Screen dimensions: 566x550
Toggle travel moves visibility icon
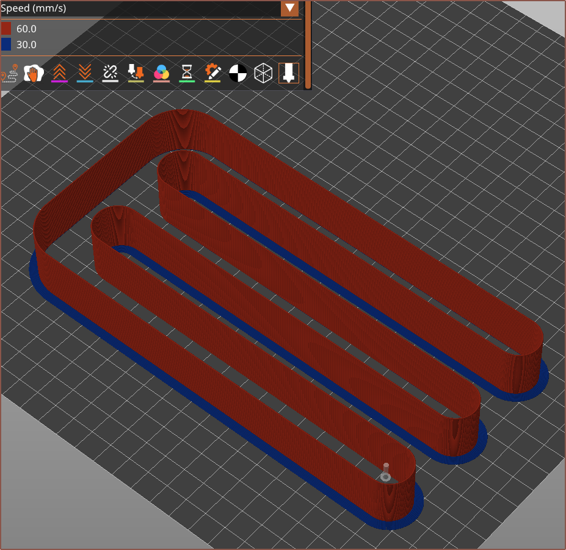[x=8, y=74]
